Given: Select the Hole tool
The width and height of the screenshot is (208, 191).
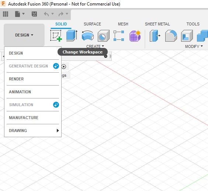Looking at the screenshot, I should tap(104, 36).
